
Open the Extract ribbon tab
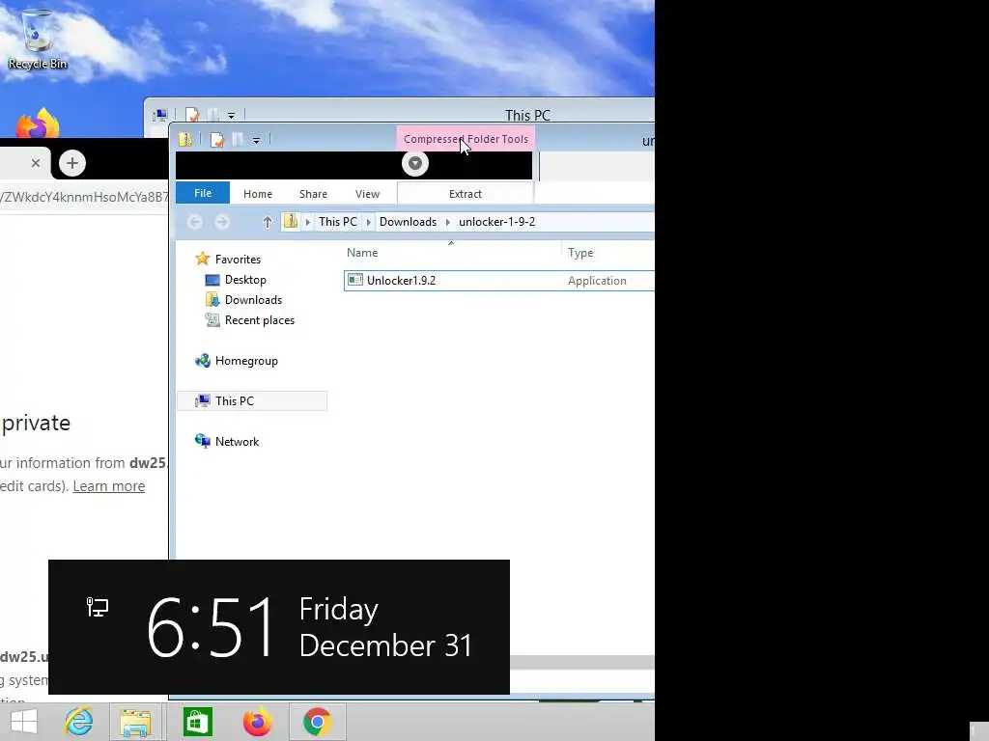pos(466,194)
